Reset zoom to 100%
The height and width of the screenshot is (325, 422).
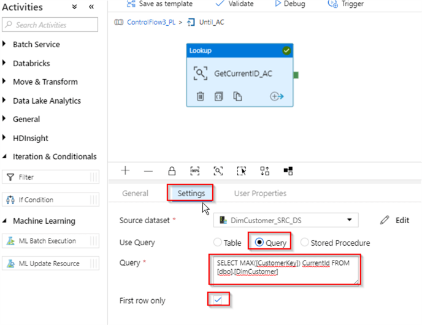(195, 171)
